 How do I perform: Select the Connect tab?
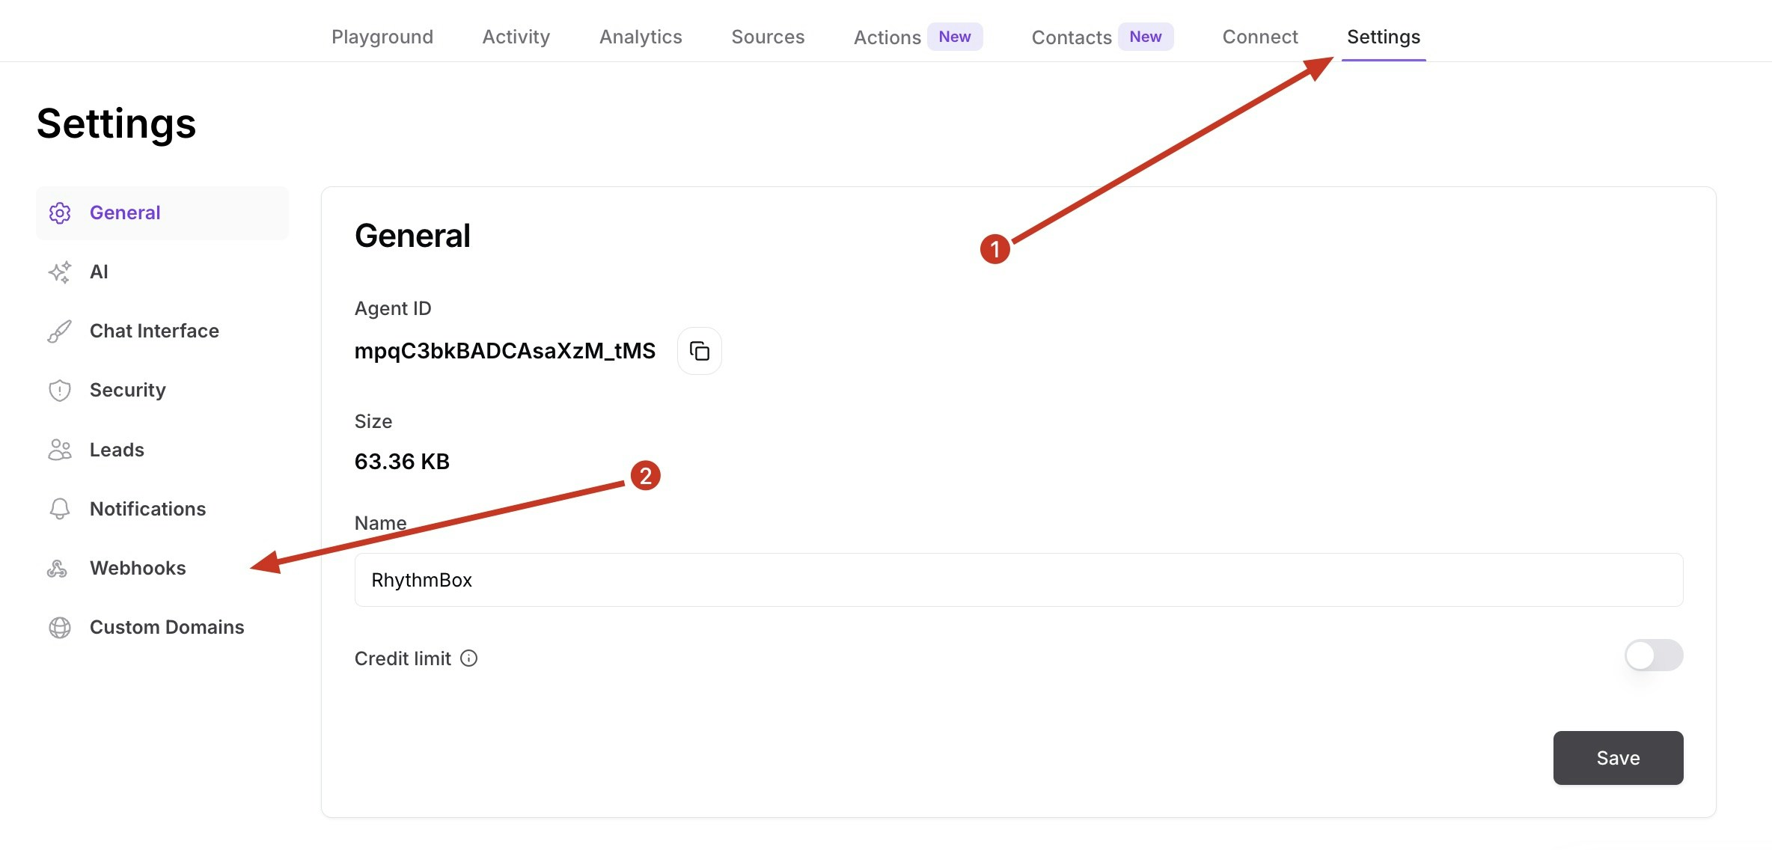[x=1260, y=37]
